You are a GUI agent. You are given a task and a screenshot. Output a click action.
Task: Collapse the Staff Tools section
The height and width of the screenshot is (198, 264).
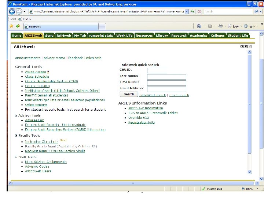point(16,157)
